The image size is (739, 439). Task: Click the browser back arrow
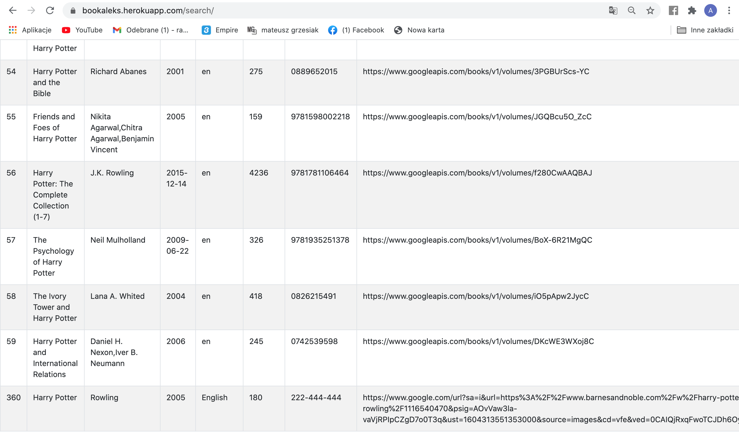[12, 11]
